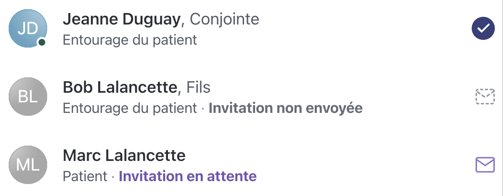The height and width of the screenshot is (196, 503).
Task: Click the green online status dot on JD avatar
Action: click(x=42, y=43)
